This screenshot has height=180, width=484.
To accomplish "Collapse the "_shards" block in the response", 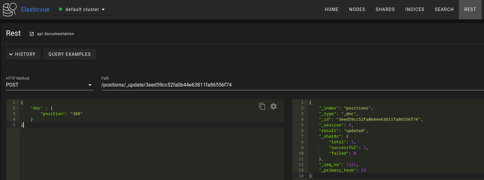I will (x=306, y=136).
